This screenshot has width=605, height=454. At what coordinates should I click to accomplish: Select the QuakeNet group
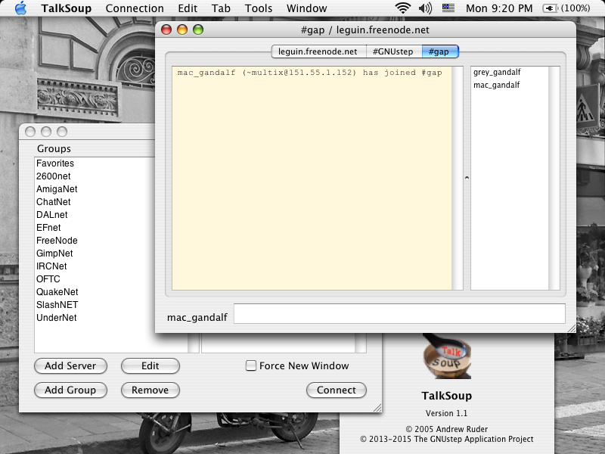[x=94, y=292]
